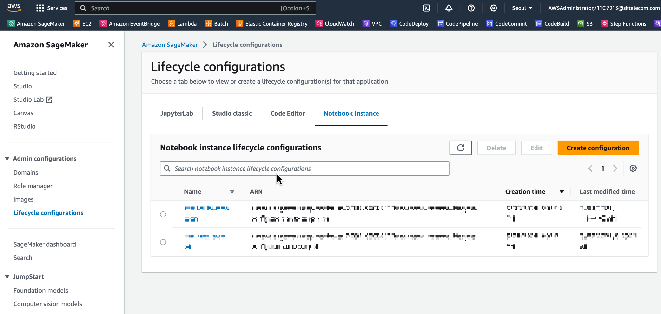The height and width of the screenshot is (314, 661).
Task: Open the Seoul region dropdown
Action: 522,8
